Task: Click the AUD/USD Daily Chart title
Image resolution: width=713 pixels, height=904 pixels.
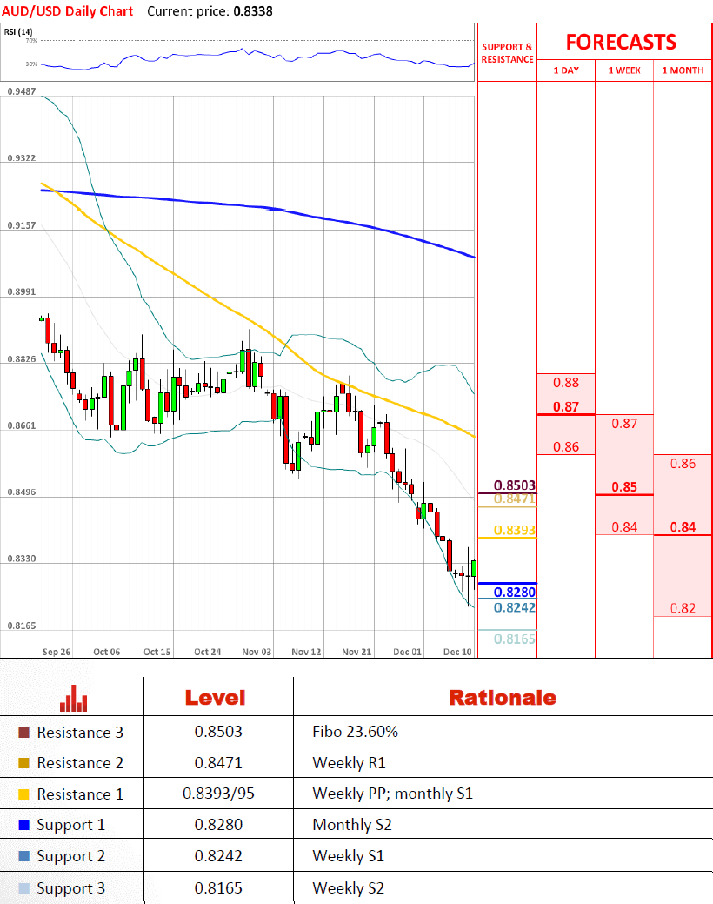Action: pyautogui.click(x=68, y=11)
